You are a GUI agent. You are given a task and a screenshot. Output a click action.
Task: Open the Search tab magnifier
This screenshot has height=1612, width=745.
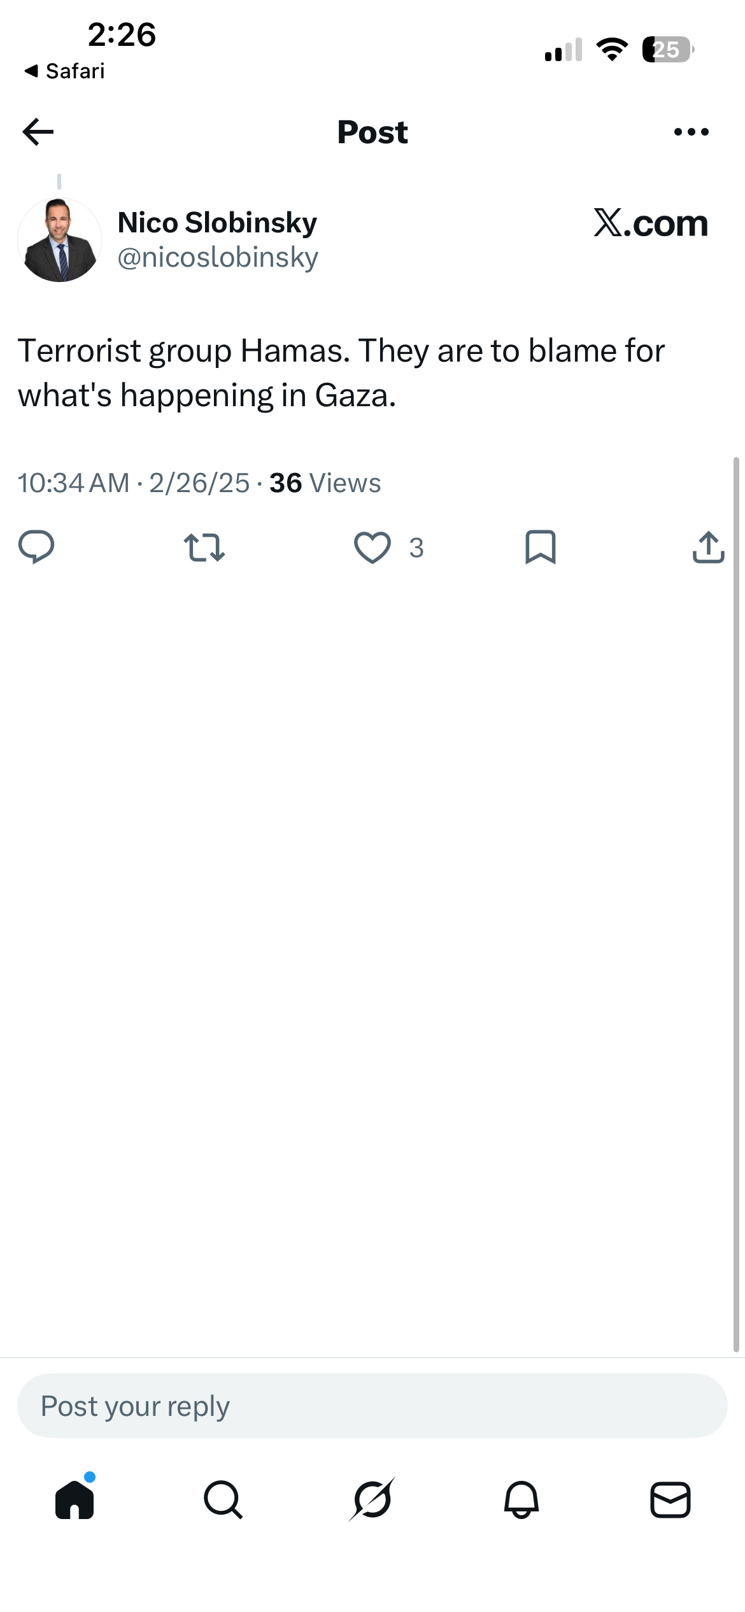pos(223,1499)
